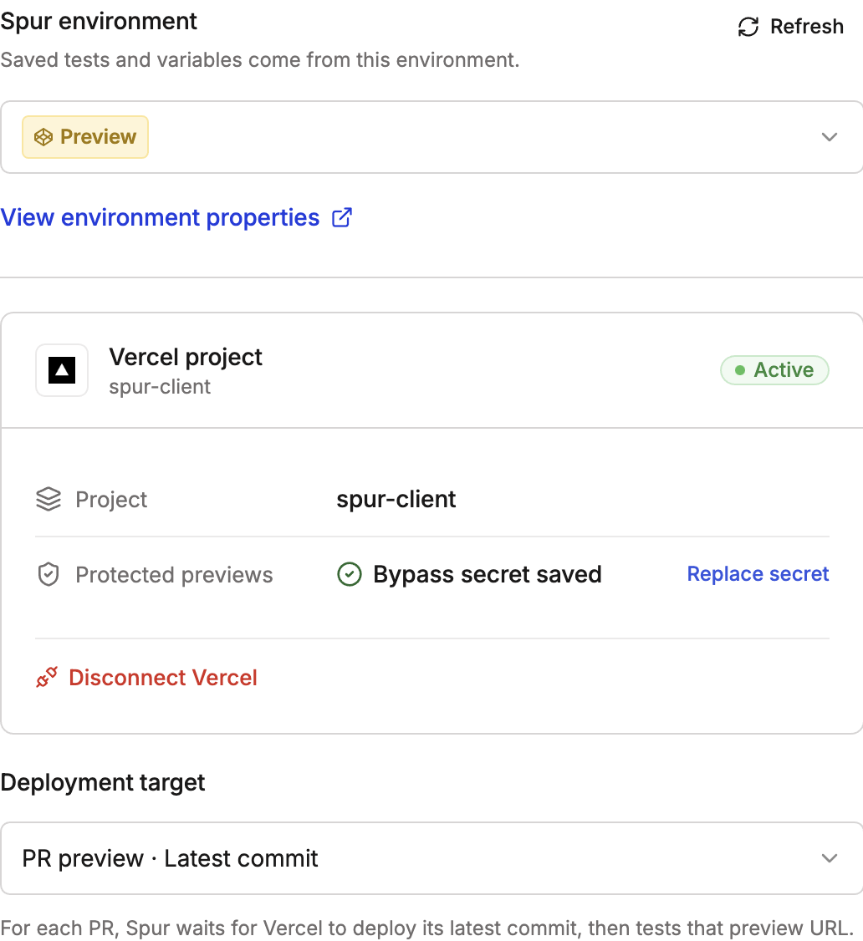Expand the environment selector chevron
Viewport: 863px width, 941px height.
(830, 137)
